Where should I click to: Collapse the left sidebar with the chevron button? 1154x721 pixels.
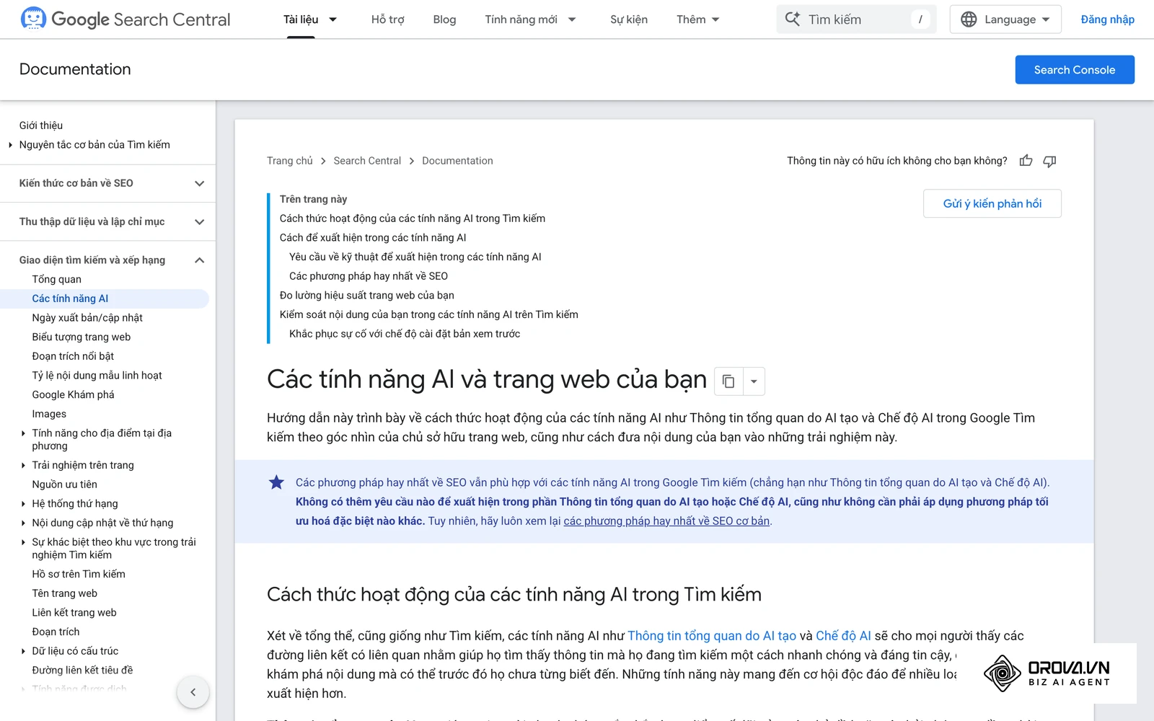click(193, 692)
